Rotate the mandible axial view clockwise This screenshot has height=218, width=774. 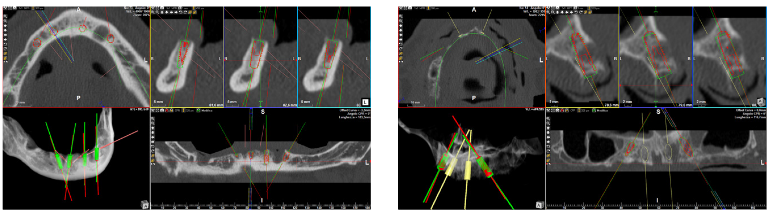click(5, 49)
